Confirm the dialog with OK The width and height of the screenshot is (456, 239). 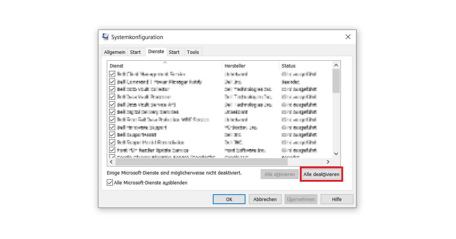point(229,199)
